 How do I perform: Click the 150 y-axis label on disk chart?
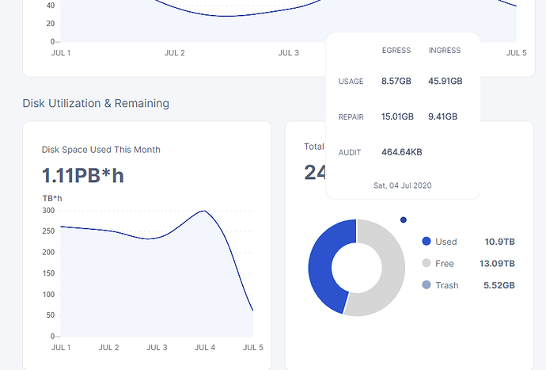(48, 273)
